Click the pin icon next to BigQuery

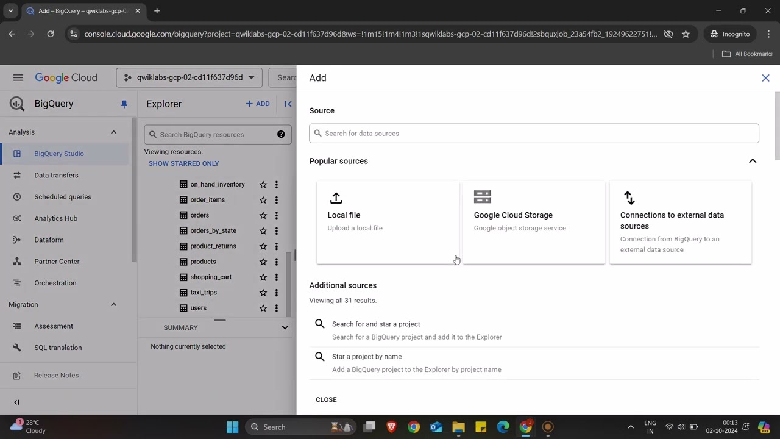click(x=124, y=104)
